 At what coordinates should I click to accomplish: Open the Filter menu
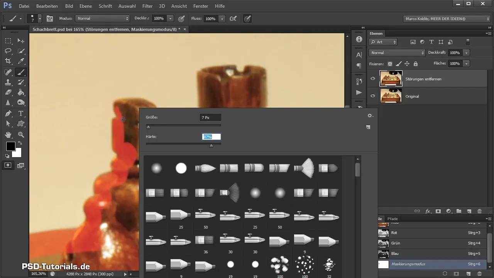pos(147,6)
